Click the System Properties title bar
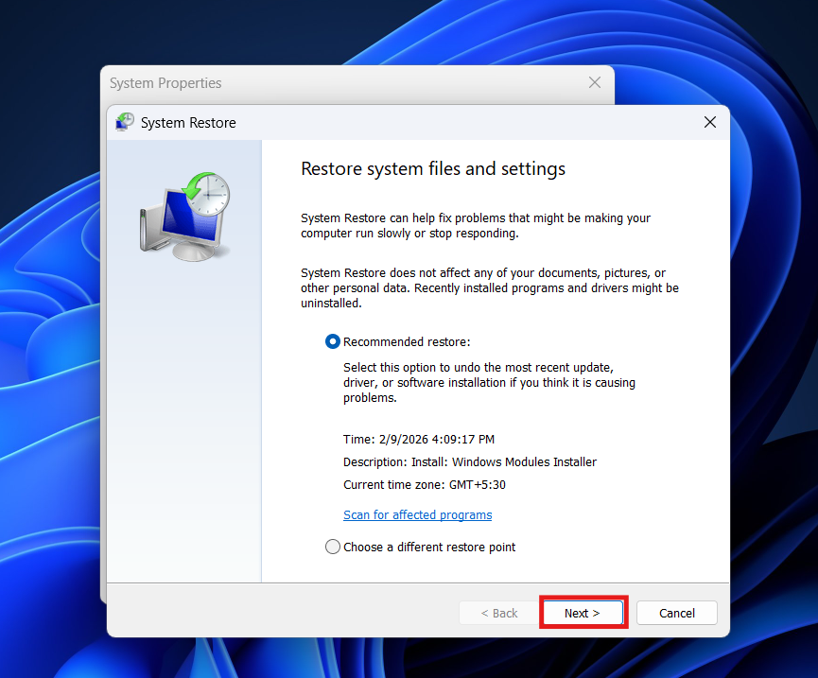818x678 pixels. click(284, 83)
